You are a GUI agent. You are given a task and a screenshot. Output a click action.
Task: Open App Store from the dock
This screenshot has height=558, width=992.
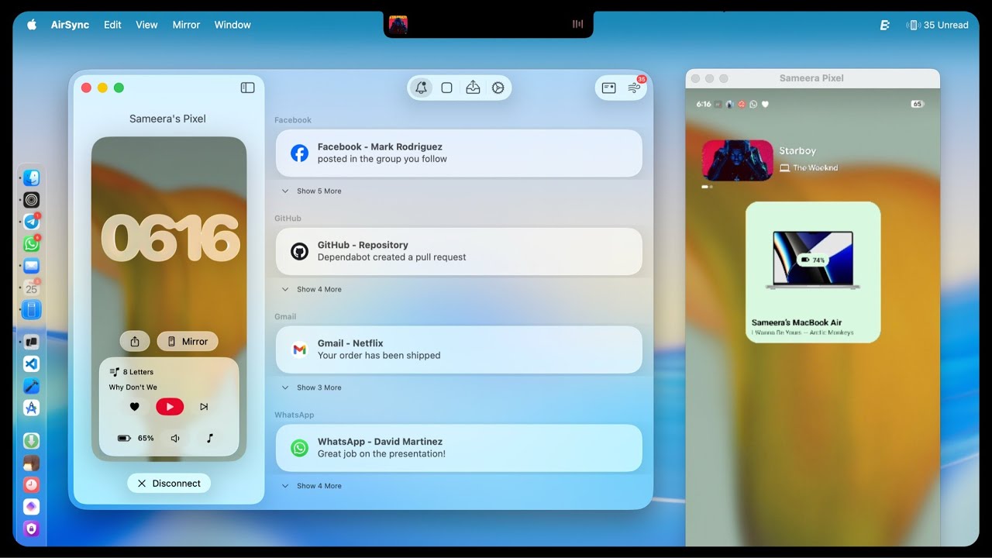coord(31,408)
